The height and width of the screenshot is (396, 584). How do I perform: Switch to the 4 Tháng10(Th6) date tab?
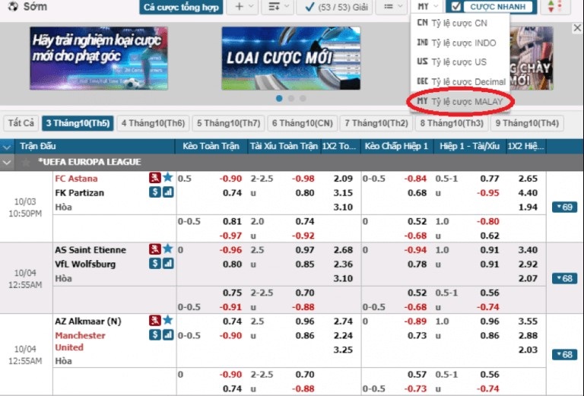click(153, 123)
